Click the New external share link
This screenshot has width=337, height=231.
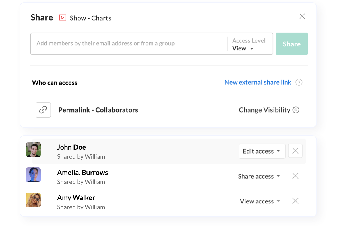click(x=257, y=83)
